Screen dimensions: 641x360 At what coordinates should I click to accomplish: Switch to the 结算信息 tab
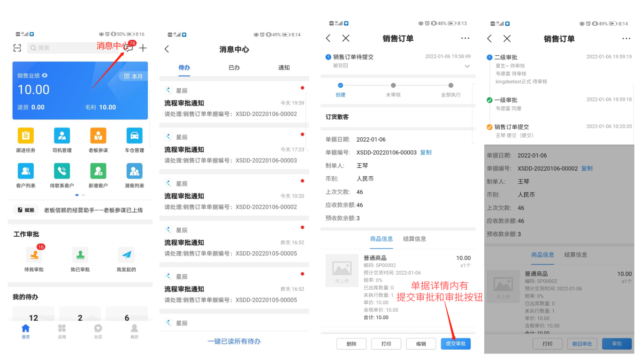[x=414, y=239]
